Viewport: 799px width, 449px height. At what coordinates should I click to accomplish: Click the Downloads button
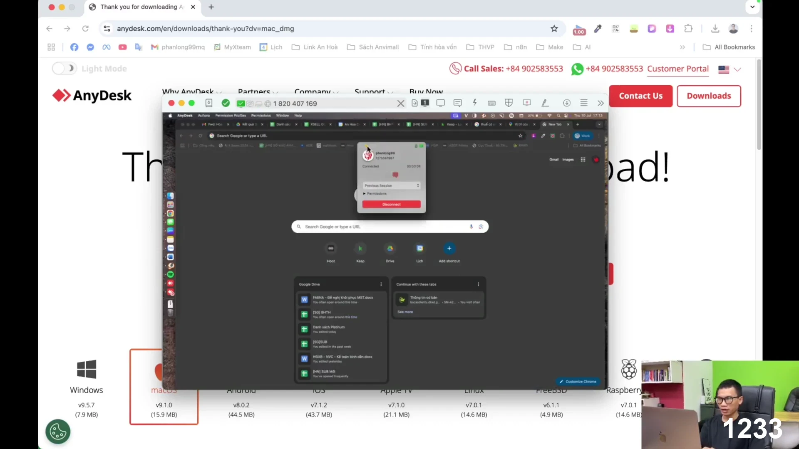[x=709, y=96]
